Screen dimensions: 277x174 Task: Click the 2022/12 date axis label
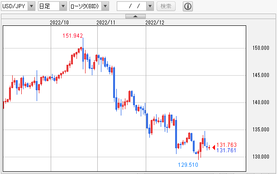[155, 23]
